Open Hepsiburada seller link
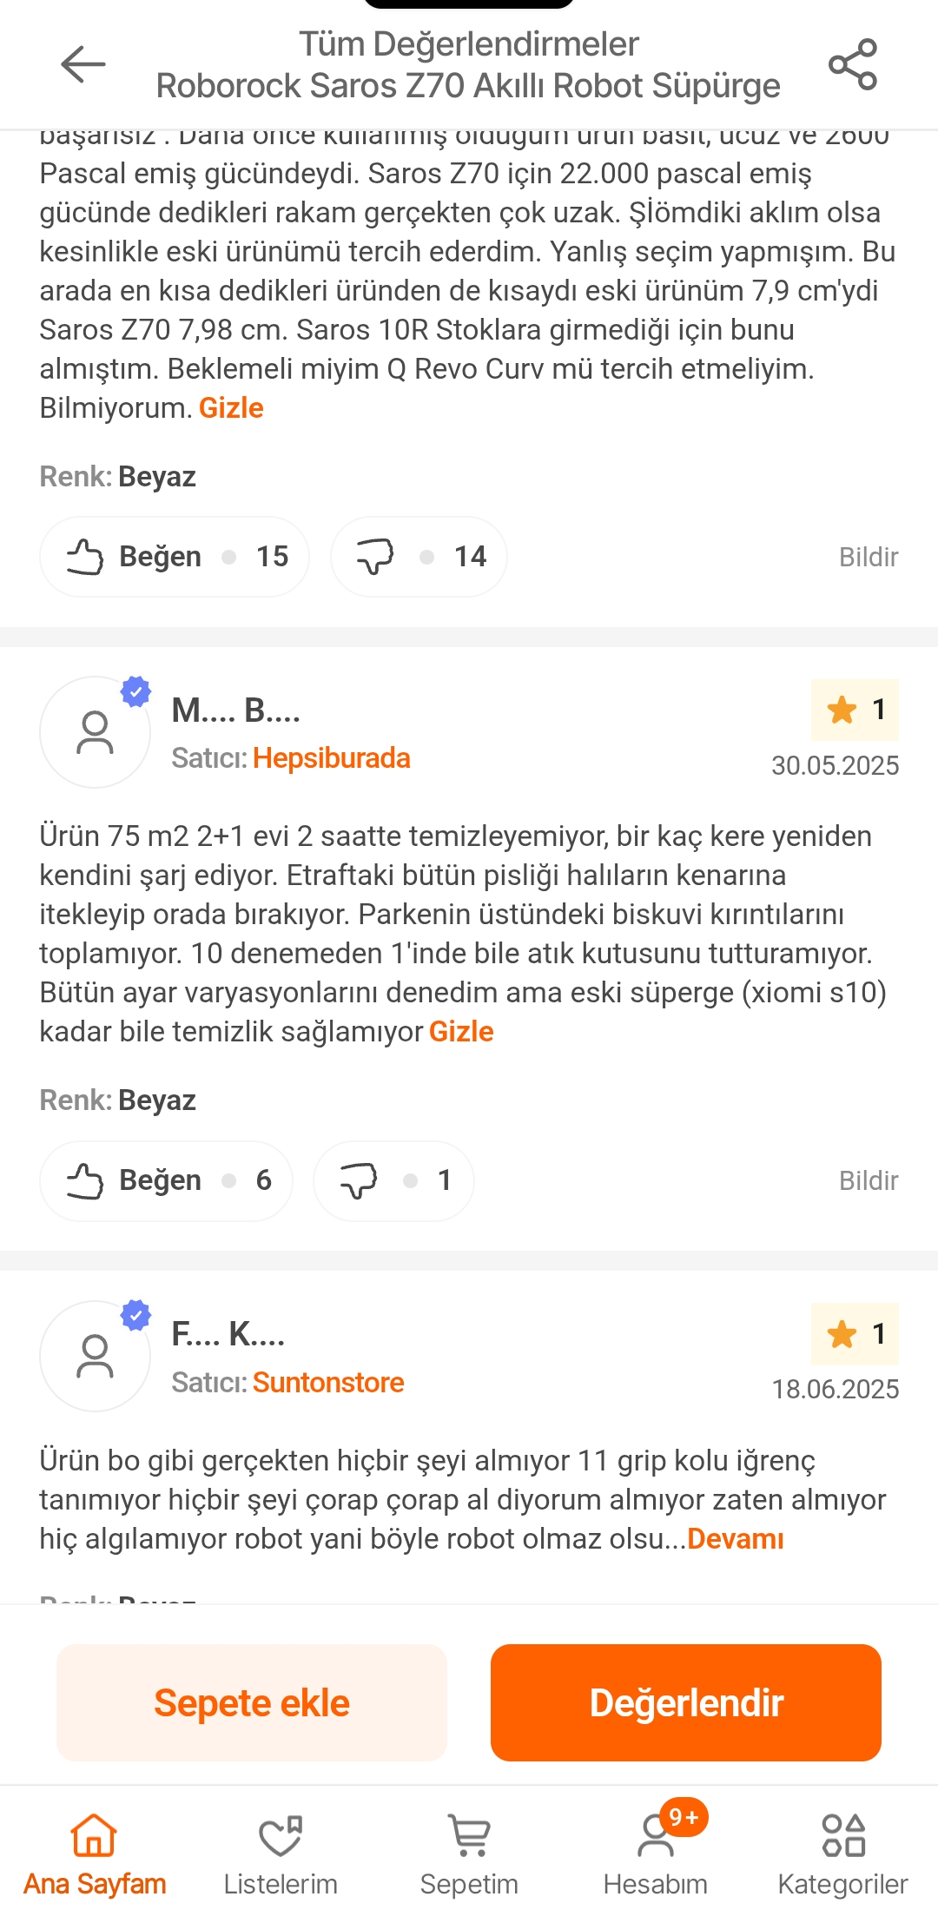 pyautogui.click(x=331, y=757)
